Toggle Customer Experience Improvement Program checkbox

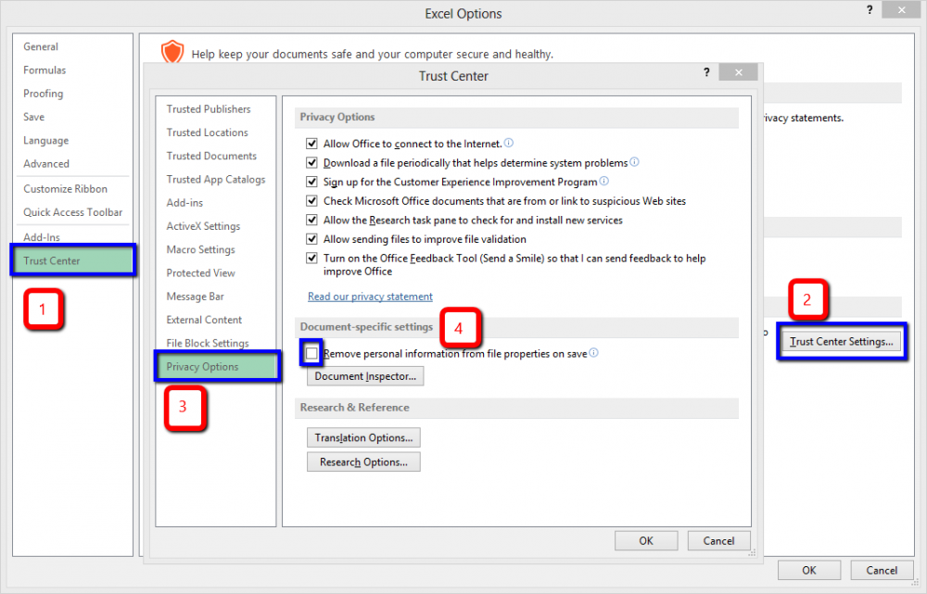[x=311, y=182]
